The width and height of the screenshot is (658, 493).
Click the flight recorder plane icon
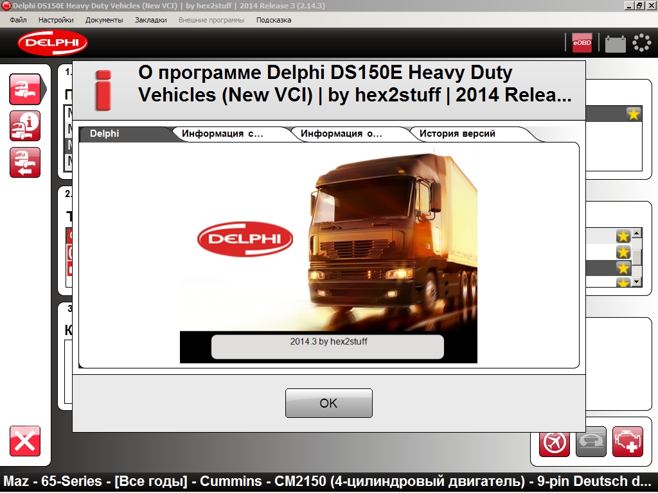[x=555, y=442]
